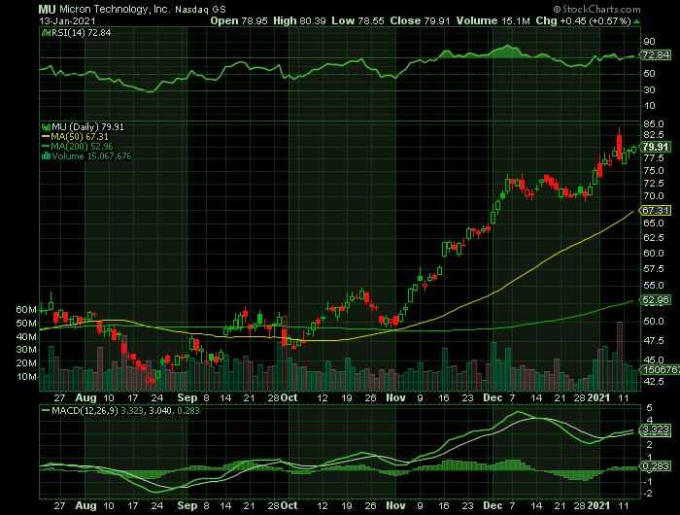Click the 30M label on the volume axis
Viewport: 680px width, 515px height.
(x=26, y=350)
